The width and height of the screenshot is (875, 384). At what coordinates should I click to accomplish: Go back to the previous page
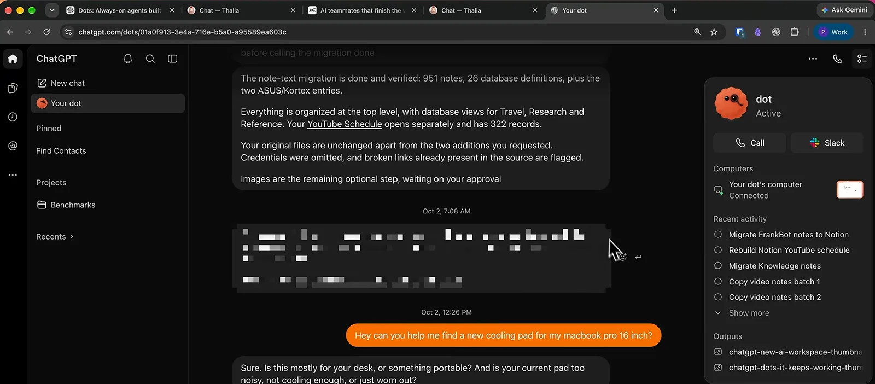(10, 32)
